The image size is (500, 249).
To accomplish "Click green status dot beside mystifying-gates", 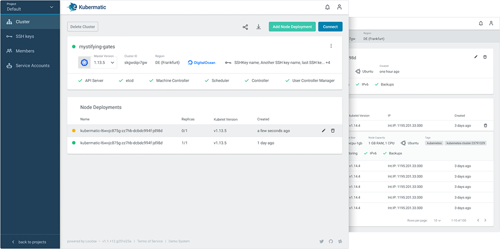I will pos(73,46).
